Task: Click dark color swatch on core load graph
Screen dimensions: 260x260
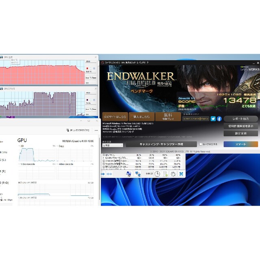Action: pyautogui.click(x=87, y=100)
